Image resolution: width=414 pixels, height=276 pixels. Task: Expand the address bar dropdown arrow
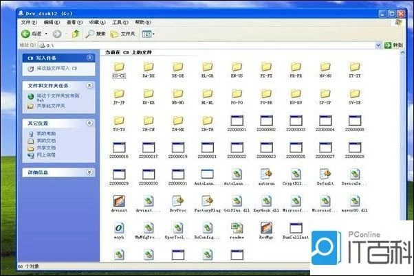pos(378,45)
